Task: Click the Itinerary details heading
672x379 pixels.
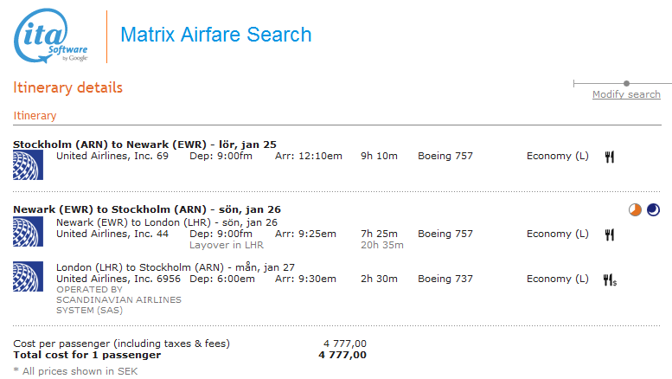Action: [x=67, y=87]
